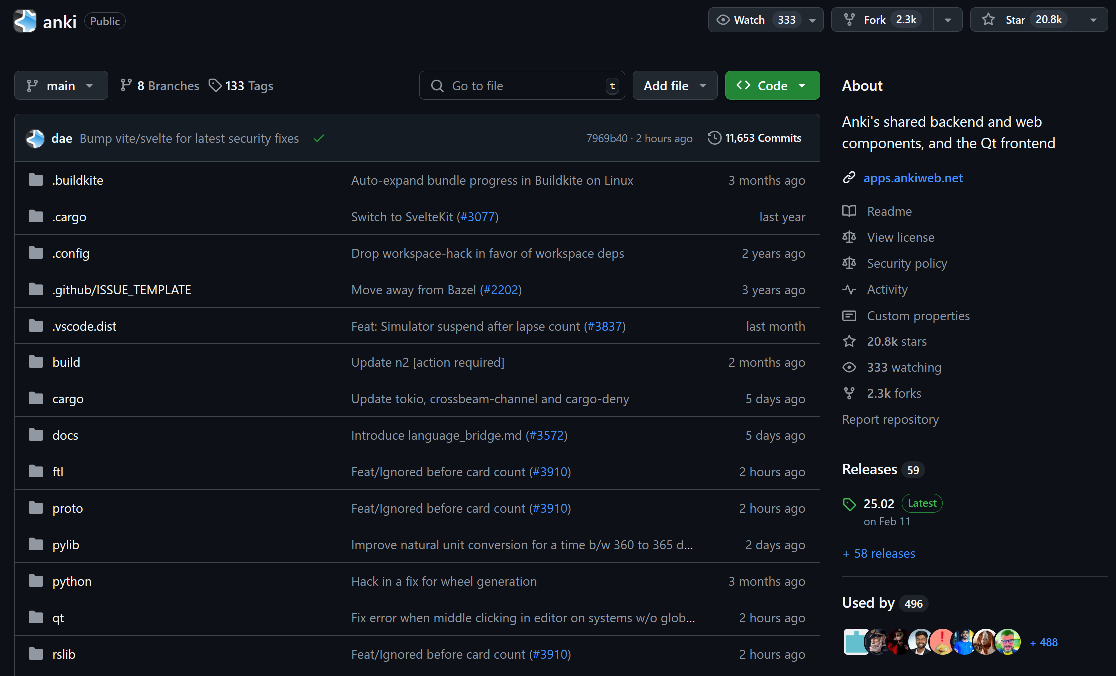Image resolution: width=1116 pixels, height=676 pixels.
Task: Click the + 58 releases link
Action: [x=879, y=553]
